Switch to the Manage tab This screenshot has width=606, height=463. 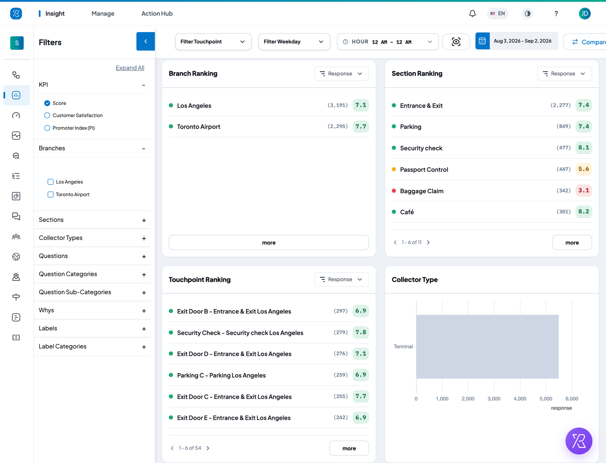pos(103,13)
